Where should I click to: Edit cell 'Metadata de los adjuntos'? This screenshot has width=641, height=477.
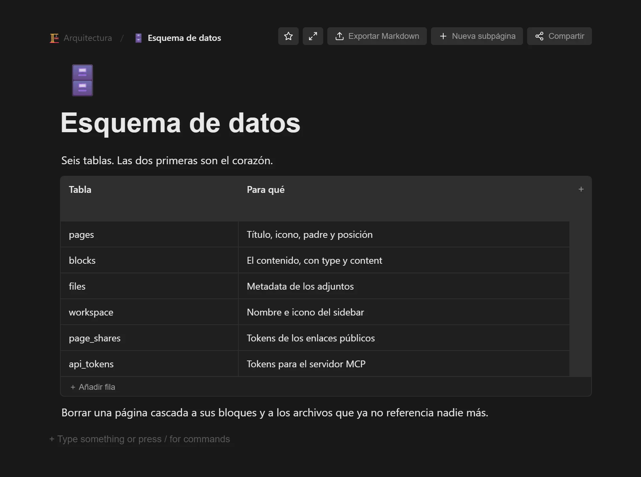click(404, 286)
